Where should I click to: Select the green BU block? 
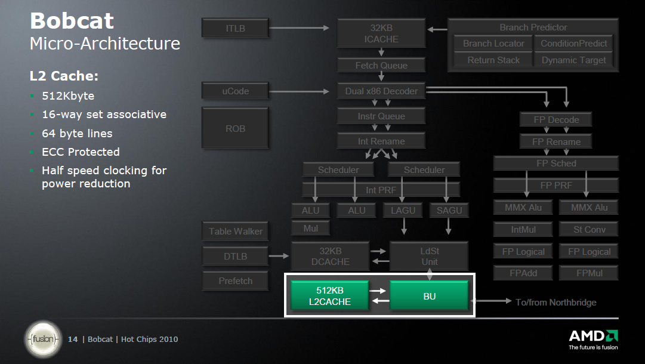tap(429, 296)
